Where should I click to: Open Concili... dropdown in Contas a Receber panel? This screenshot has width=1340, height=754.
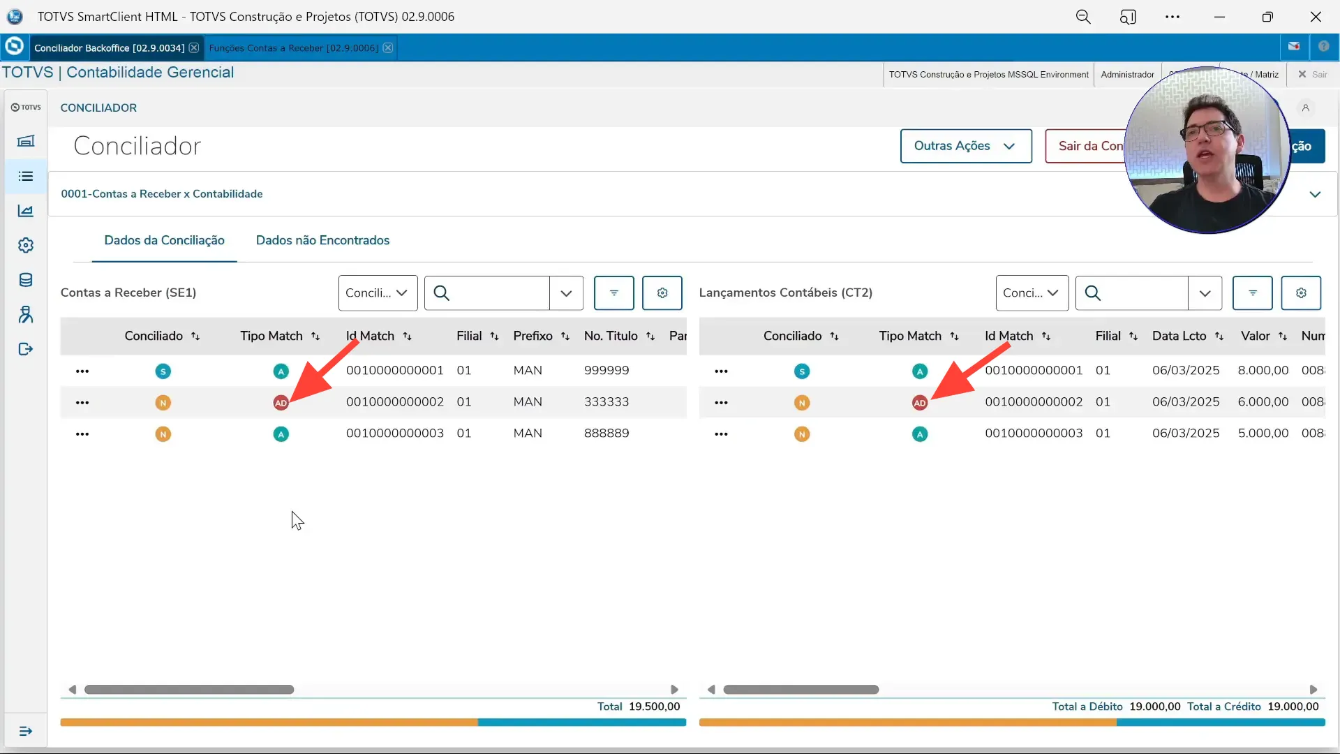(x=378, y=293)
